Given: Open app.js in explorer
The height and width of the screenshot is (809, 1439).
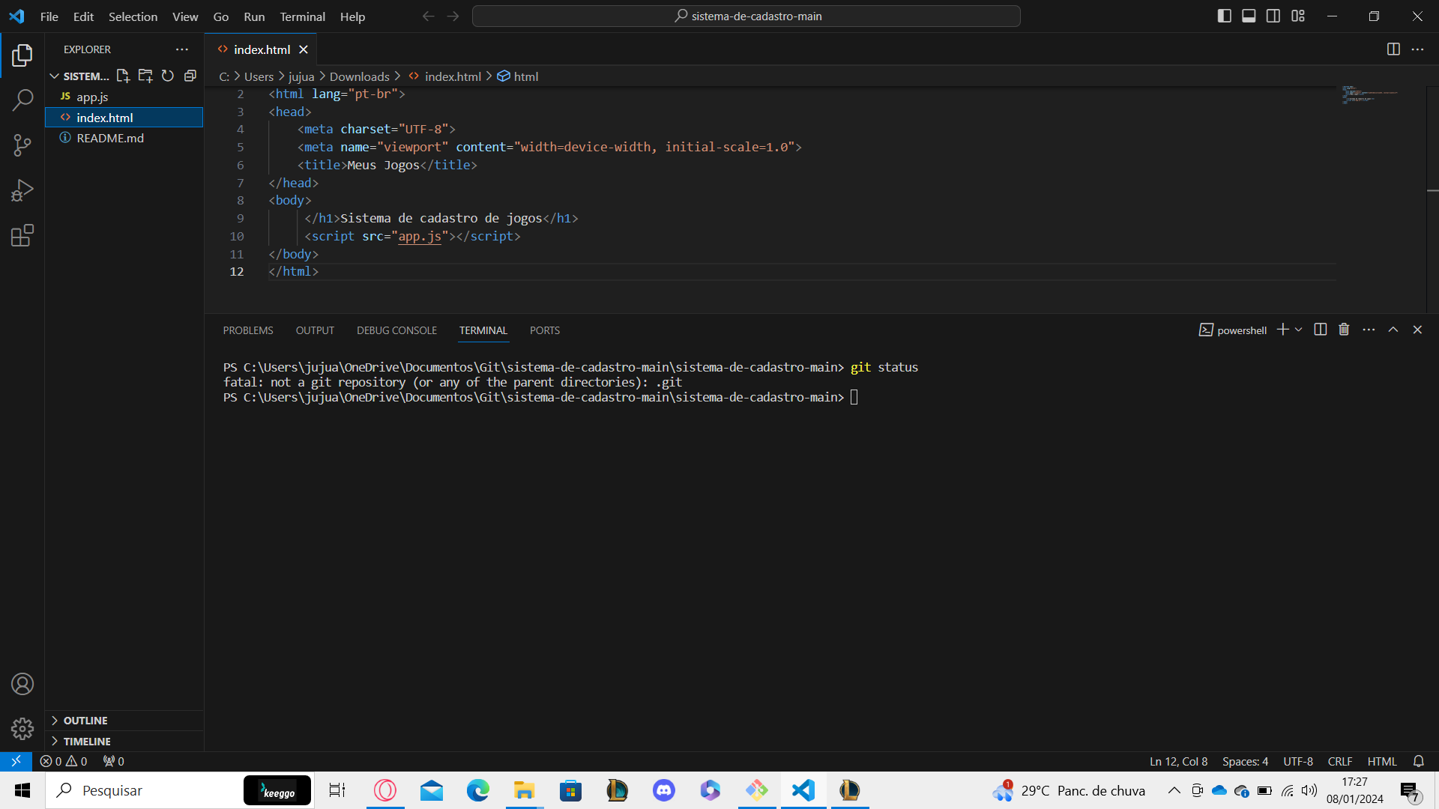Looking at the screenshot, I should click(124, 97).
